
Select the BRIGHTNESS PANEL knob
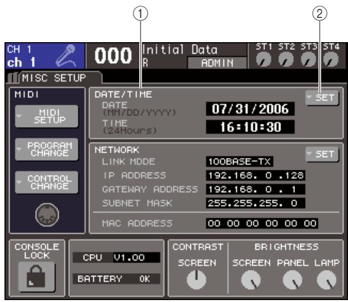click(292, 280)
